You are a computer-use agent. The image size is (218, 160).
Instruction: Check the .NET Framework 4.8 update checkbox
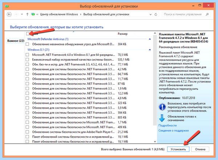(27, 55)
